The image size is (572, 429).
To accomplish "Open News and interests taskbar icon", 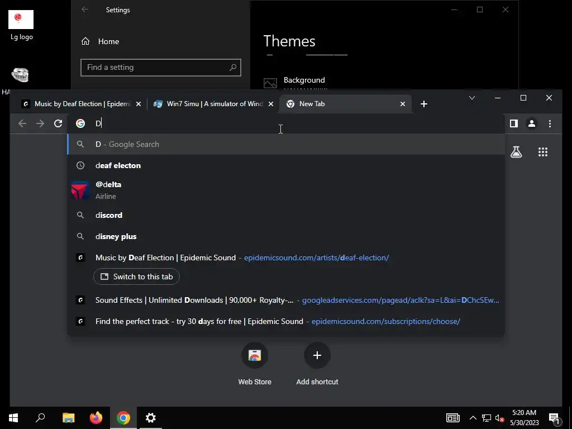I will 452,418.
